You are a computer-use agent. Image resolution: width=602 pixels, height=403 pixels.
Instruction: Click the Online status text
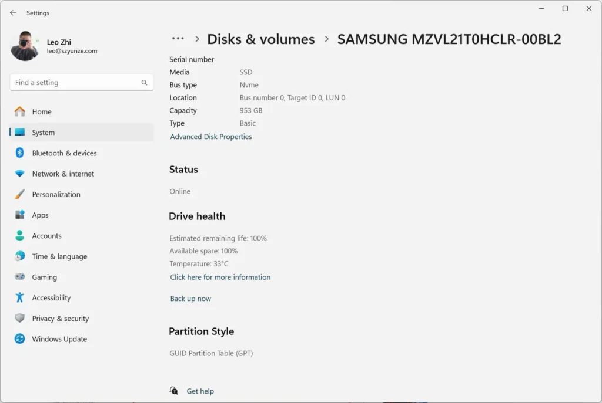(x=180, y=191)
